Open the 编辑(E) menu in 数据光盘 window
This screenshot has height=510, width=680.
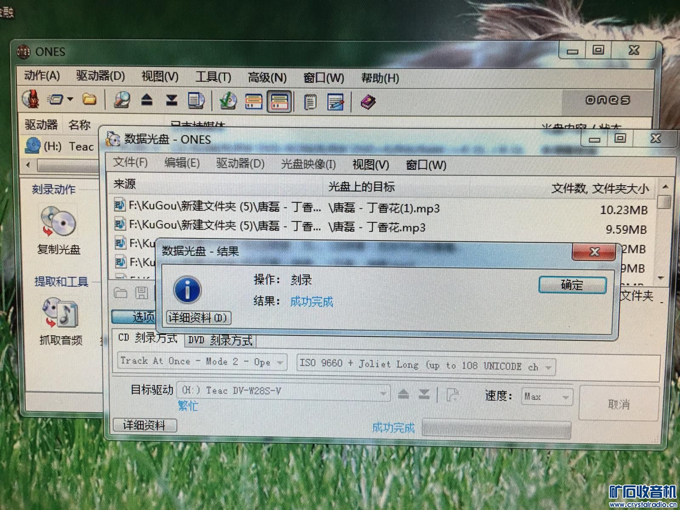click(x=182, y=163)
